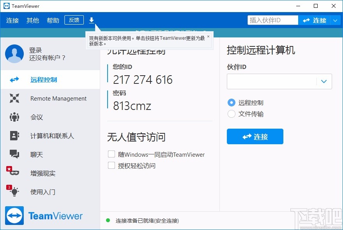343x230 pixels.
Task: Open the 连接 options chevron at top right
Action: click(x=336, y=20)
